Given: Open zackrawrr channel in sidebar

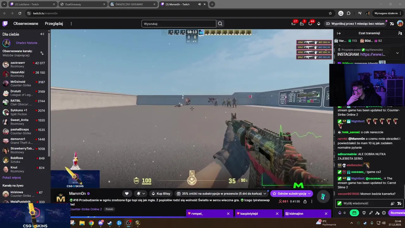Looking at the screenshot, I should [24, 65].
